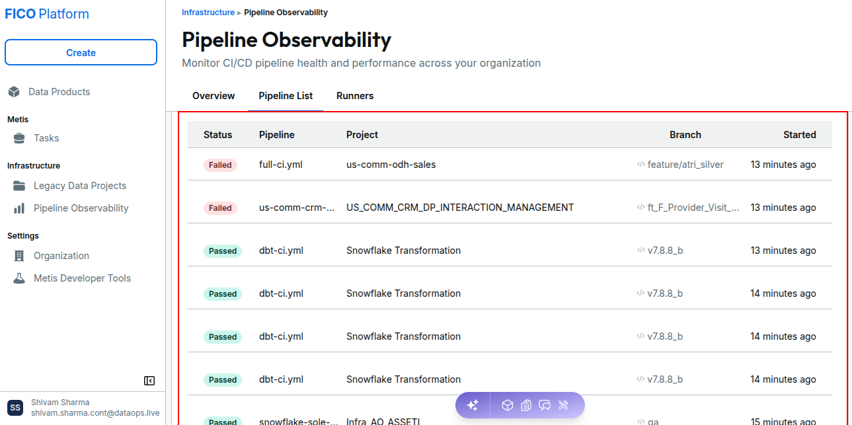Click the sparkle AI assistant icon

click(473, 405)
